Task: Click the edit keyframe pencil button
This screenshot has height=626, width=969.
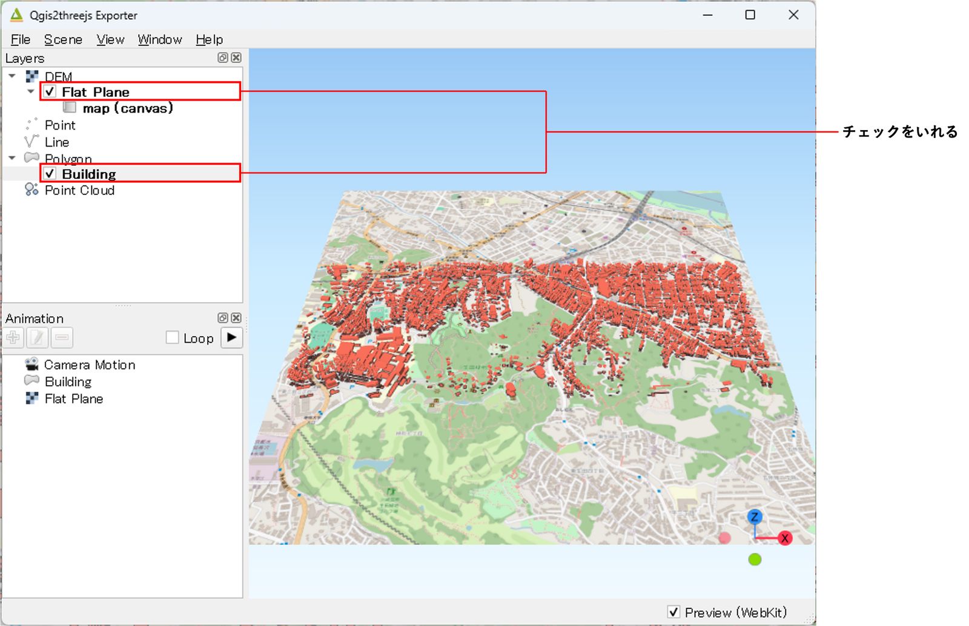Action: point(38,338)
